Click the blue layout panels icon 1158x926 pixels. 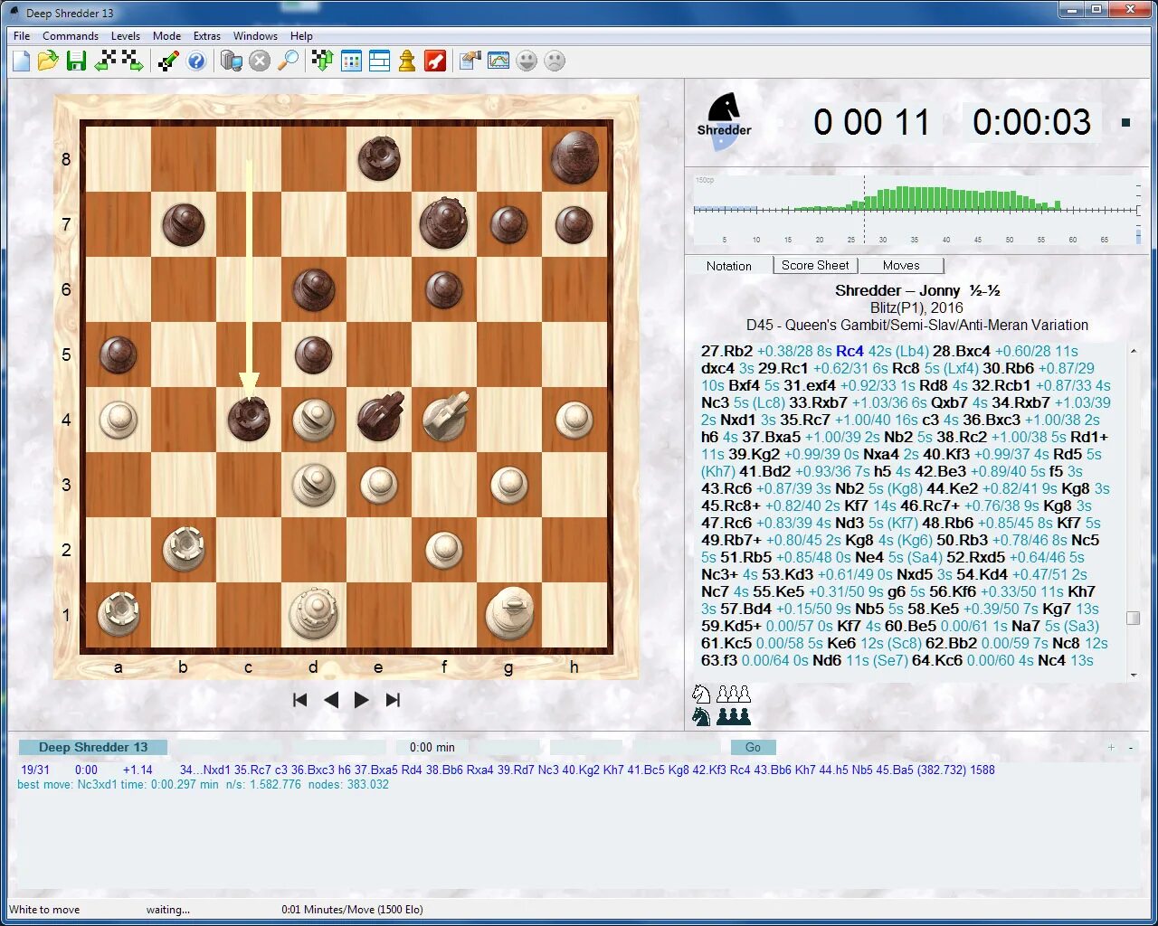[x=379, y=61]
